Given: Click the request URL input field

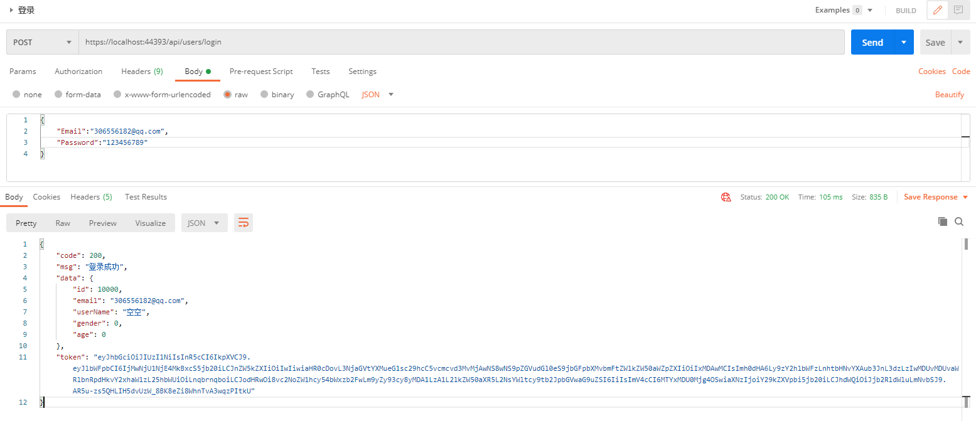Looking at the screenshot, I should coord(461,43).
